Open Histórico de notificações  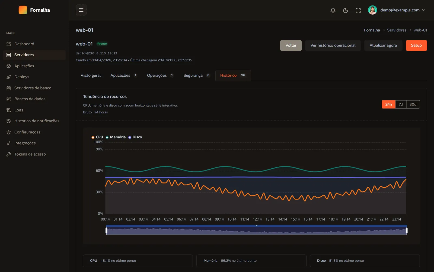coord(34,121)
